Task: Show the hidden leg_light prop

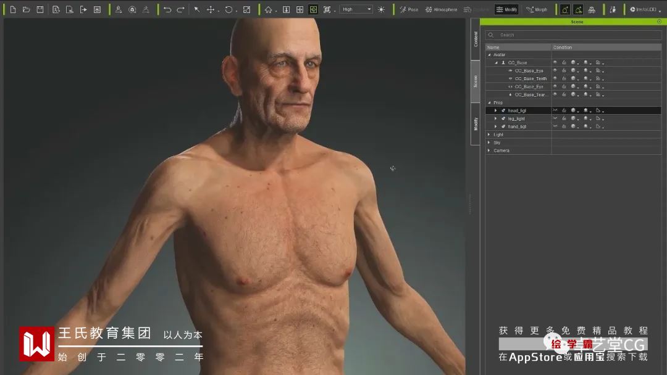Action: click(x=555, y=118)
